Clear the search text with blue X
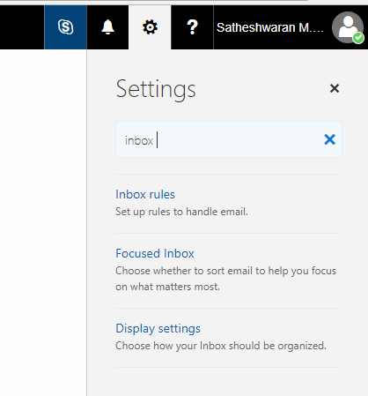Viewport: 368px width, 396px height. tap(330, 139)
